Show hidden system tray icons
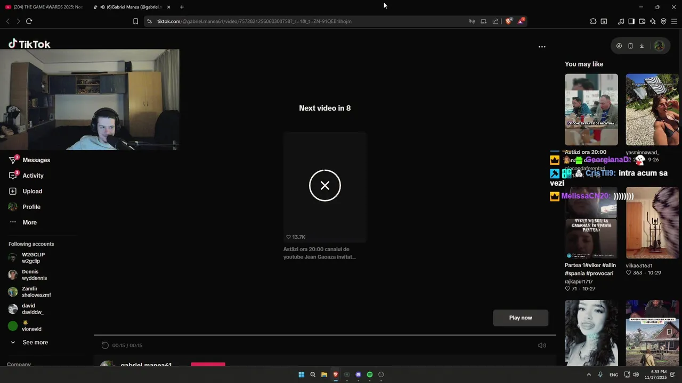682x383 pixels. (x=589, y=374)
